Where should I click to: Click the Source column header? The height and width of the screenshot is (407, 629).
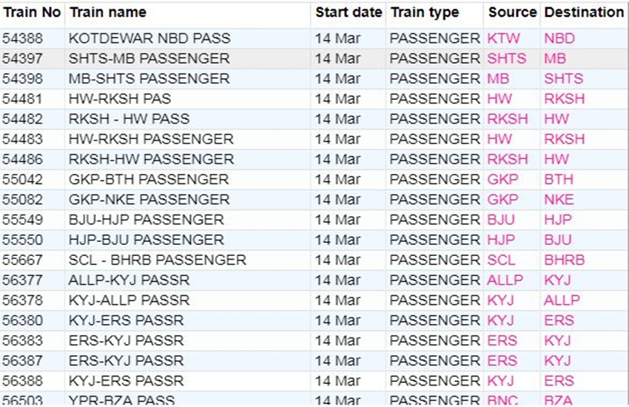pyautogui.click(x=512, y=13)
